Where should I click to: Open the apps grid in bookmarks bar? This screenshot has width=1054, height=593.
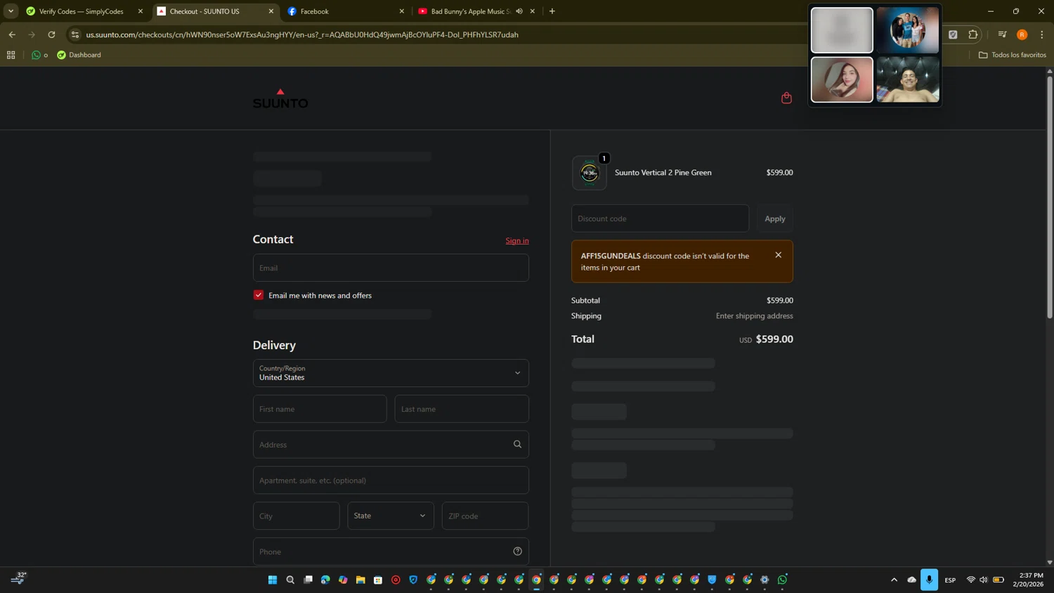coord(11,55)
